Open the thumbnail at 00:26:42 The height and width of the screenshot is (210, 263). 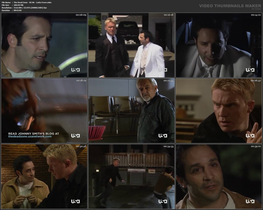tap(219, 111)
